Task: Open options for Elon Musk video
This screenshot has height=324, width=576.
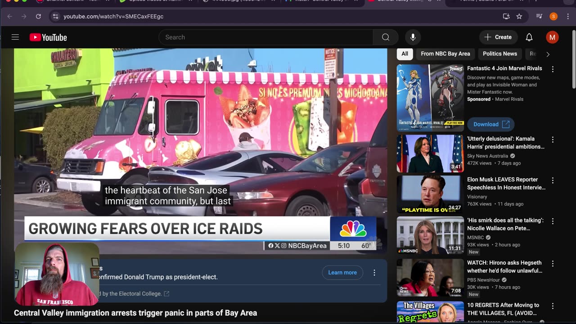Action: pos(553,180)
